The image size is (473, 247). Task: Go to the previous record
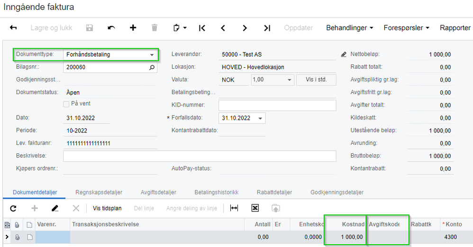click(223, 28)
